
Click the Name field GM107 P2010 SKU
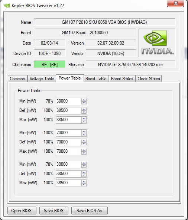pos(104,22)
